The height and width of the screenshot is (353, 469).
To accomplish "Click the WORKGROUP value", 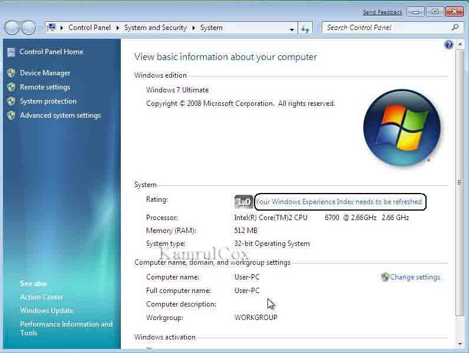I will 256,318.
